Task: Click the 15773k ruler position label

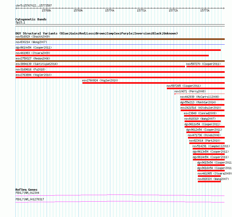Action: click(x=205, y=10)
